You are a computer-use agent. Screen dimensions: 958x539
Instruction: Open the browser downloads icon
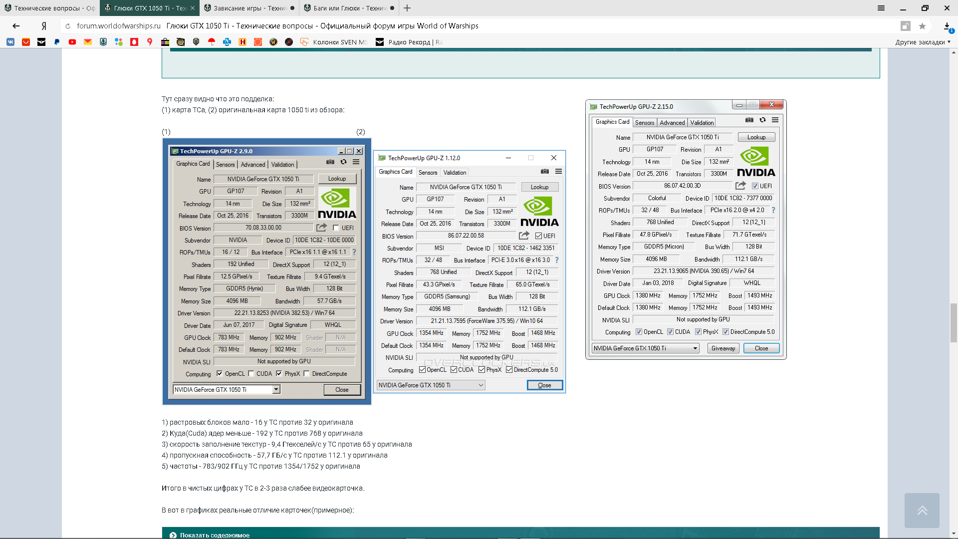click(947, 26)
